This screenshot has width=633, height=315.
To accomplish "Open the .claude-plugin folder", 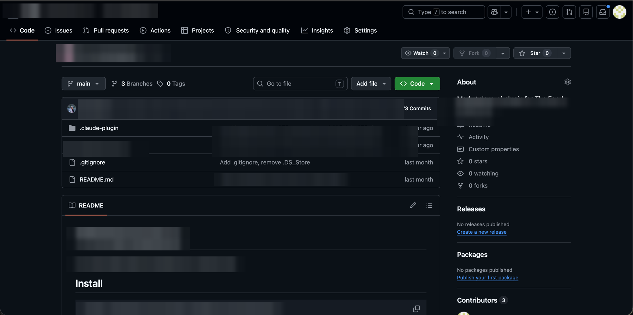I will click(x=99, y=128).
